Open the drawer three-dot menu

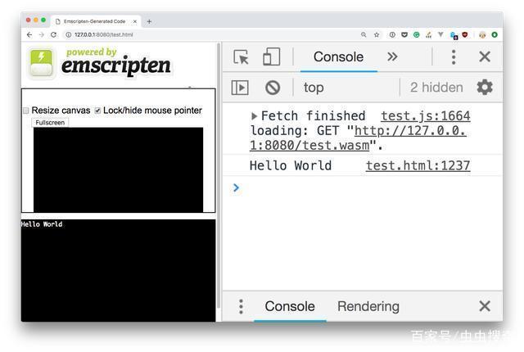pos(241,306)
